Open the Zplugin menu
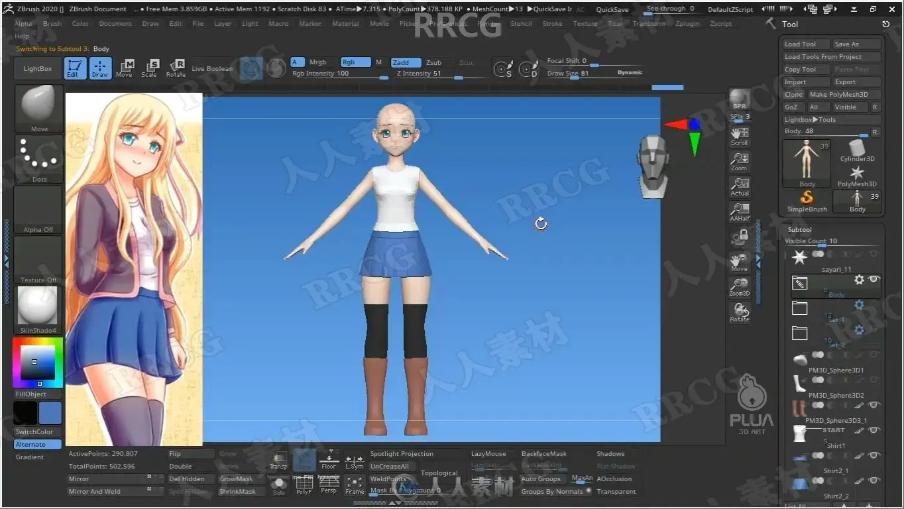The width and height of the screenshot is (904, 509). click(687, 24)
